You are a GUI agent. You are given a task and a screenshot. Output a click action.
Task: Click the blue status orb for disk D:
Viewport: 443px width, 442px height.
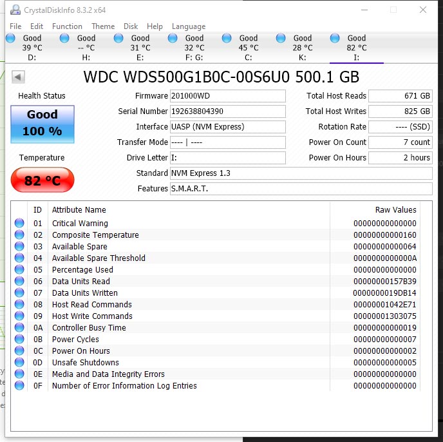click(10, 38)
